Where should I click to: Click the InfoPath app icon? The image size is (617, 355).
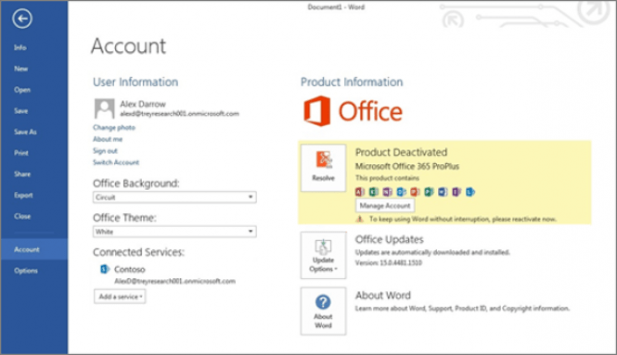(456, 192)
